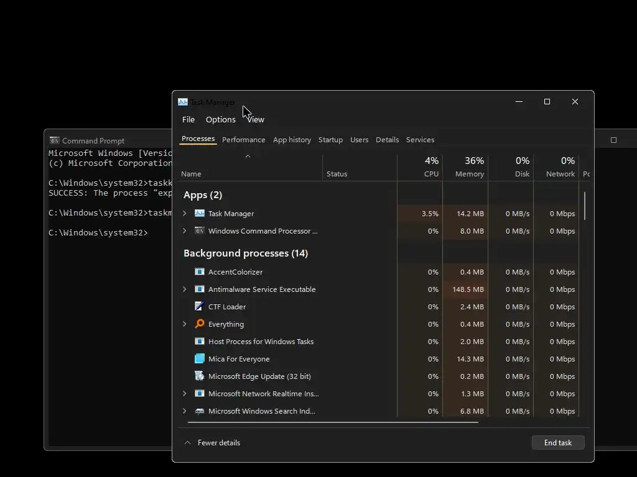The image size is (637, 477).
Task: Sort by the Memory column header
Action: tap(465, 167)
